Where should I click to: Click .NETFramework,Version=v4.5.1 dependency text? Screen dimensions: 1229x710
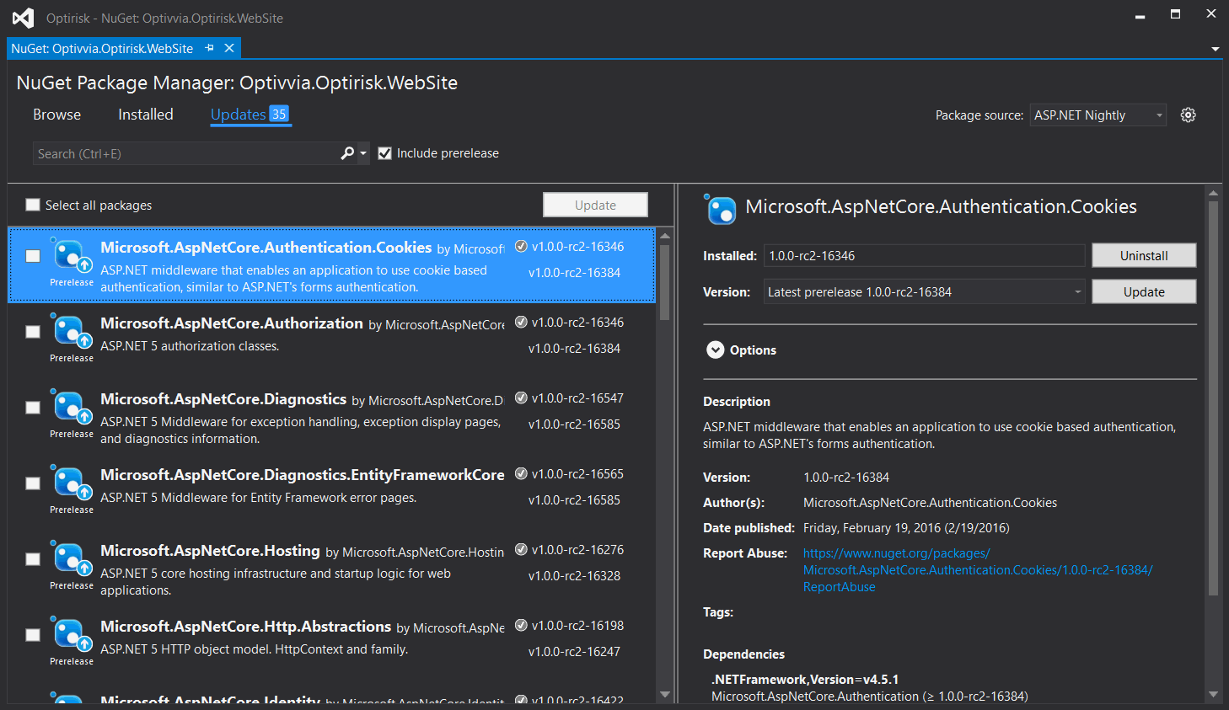[805, 680]
